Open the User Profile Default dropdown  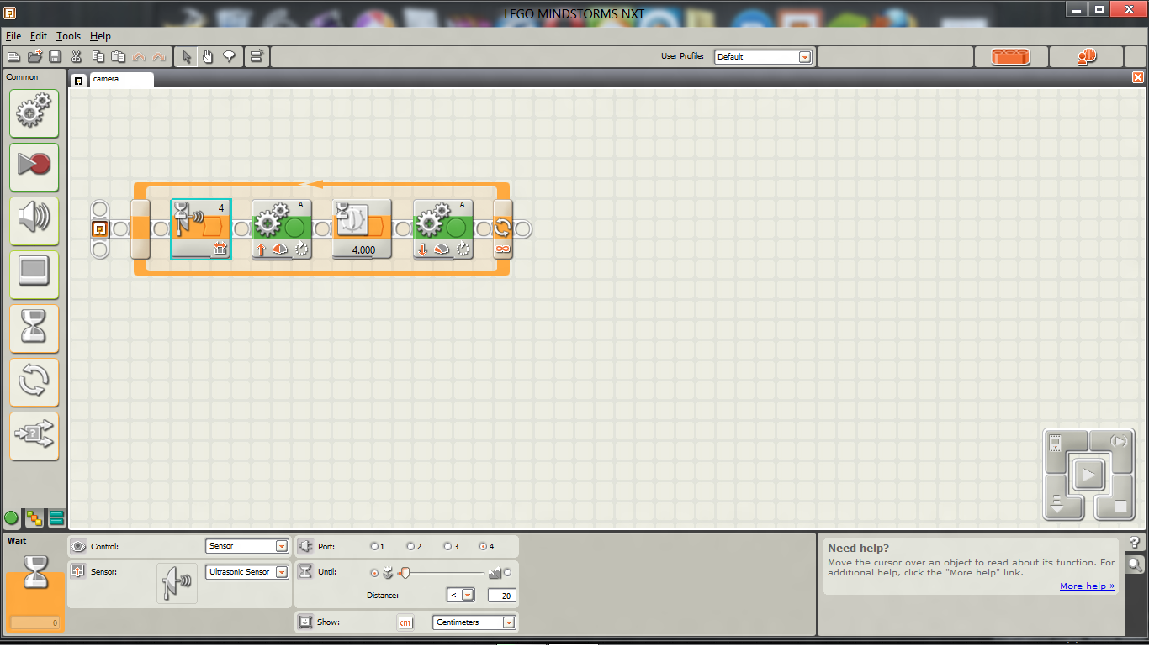tap(763, 57)
